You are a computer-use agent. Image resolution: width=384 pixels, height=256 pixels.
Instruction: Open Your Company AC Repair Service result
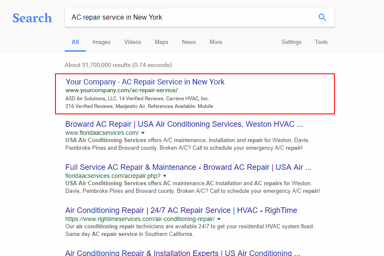(145, 82)
